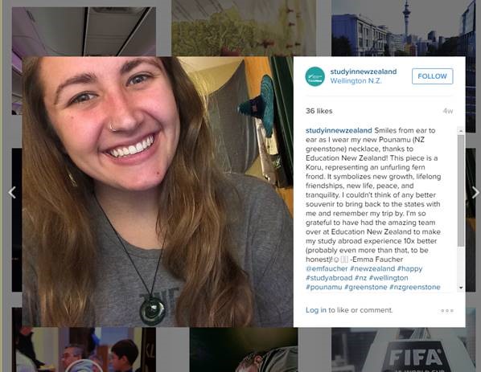Click the caption scrollbar up arrow

(x=461, y=130)
